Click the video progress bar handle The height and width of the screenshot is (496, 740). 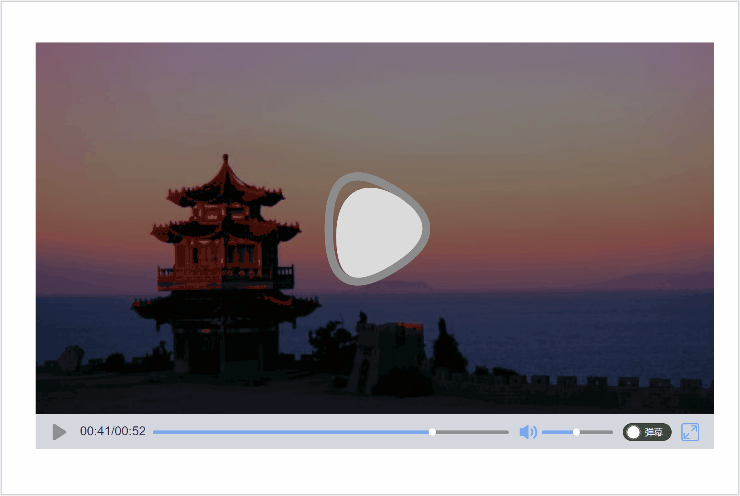pos(432,432)
